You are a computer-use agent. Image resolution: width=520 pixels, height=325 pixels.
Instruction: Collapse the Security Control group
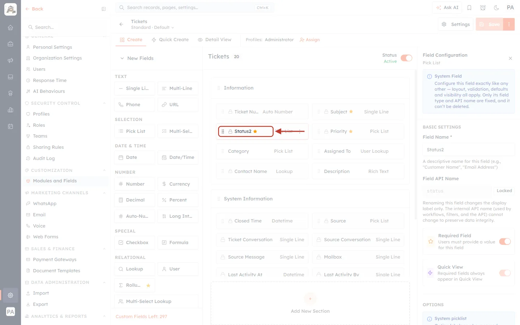coord(104,103)
